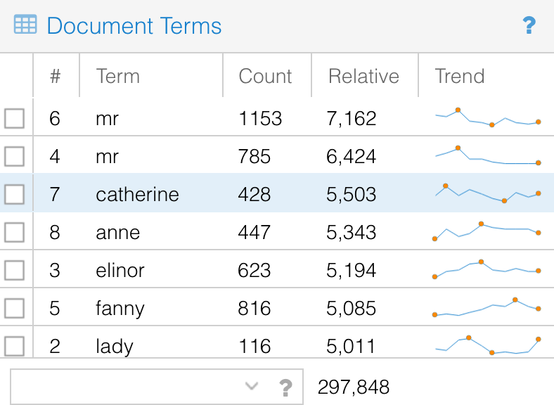
Task: Click the trend sparkline for catherine
Action: (487, 193)
